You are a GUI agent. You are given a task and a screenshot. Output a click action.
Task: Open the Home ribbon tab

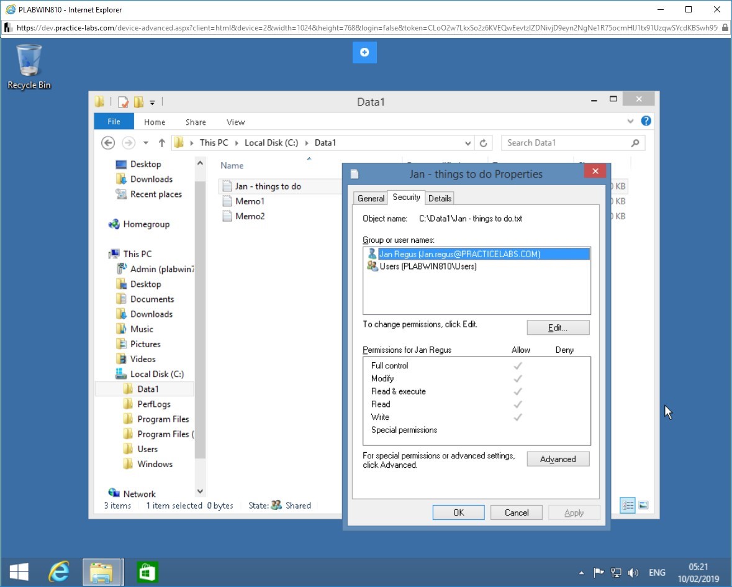click(155, 122)
